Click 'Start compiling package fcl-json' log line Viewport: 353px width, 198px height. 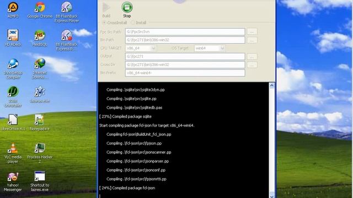147,125
